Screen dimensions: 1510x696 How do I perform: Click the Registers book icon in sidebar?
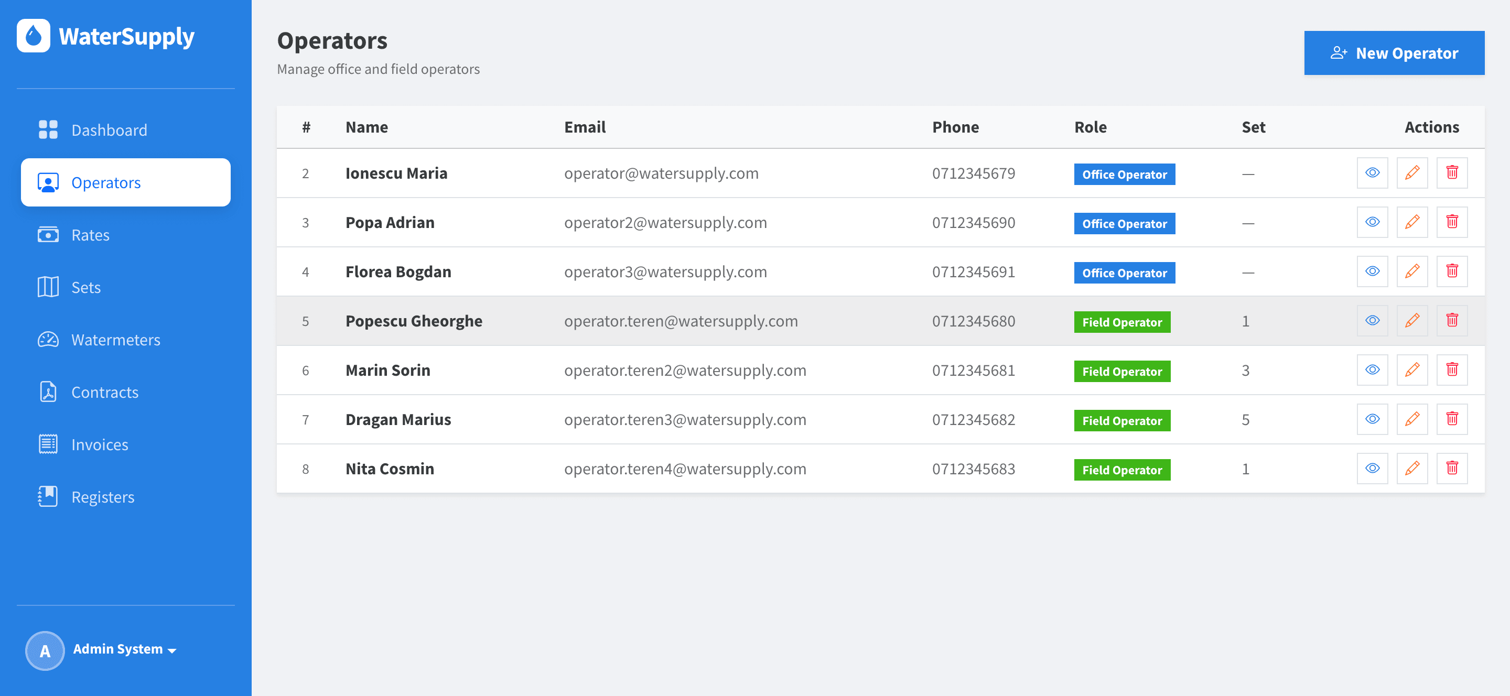coord(48,497)
